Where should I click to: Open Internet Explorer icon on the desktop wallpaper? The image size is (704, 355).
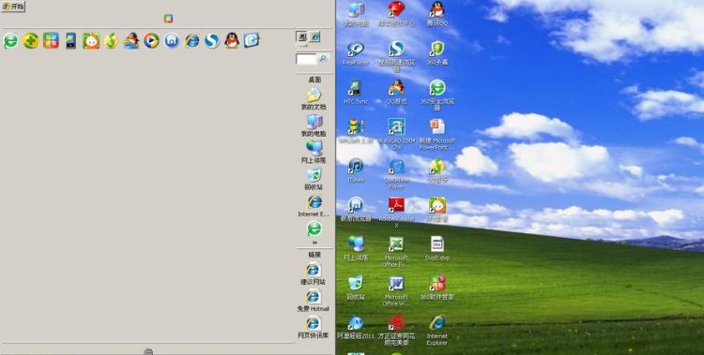tap(437, 330)
